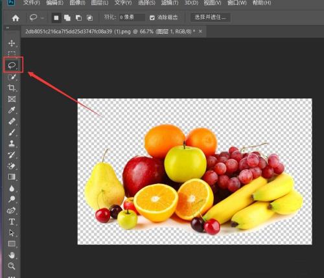The height and width of the screenshot is (278, 324).
Task: Open the 文件(F) menu
Action: click(32, 3)
